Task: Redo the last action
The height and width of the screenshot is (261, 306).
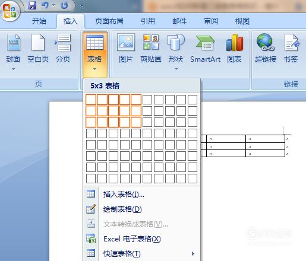Action: 64,5
